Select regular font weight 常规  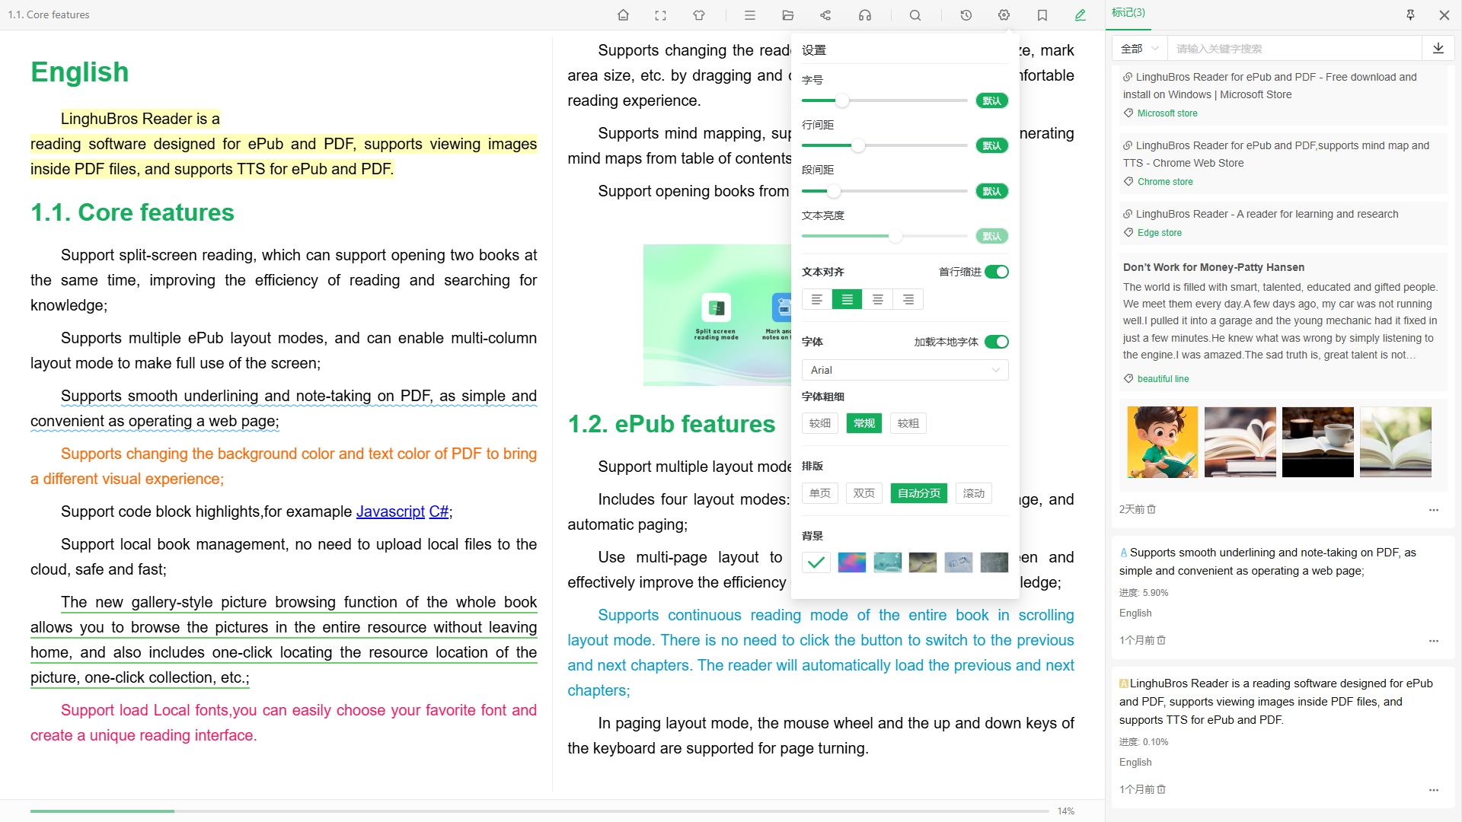click(864, 423)
